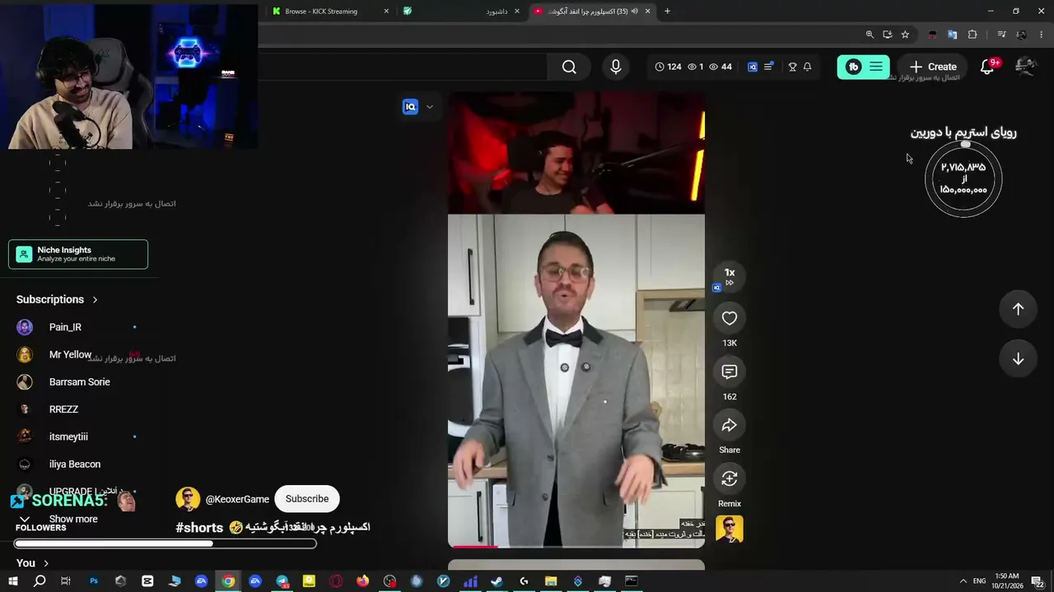Open the RREZZ subscription channel
This screenshot has height=592, width=1054.
63,409
